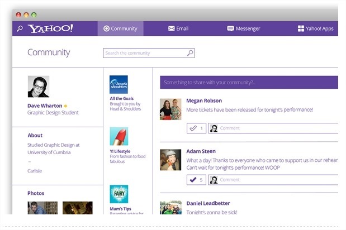Click the Email envelope icon
346x230 pixels.
tap(171, 28)
